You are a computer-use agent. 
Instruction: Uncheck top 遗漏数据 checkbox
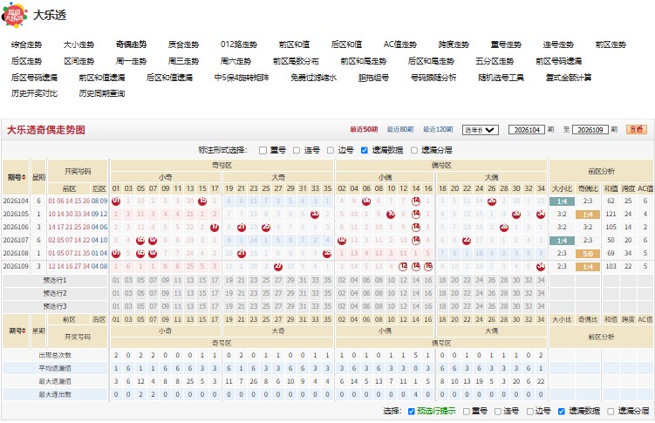coord(365,150)
